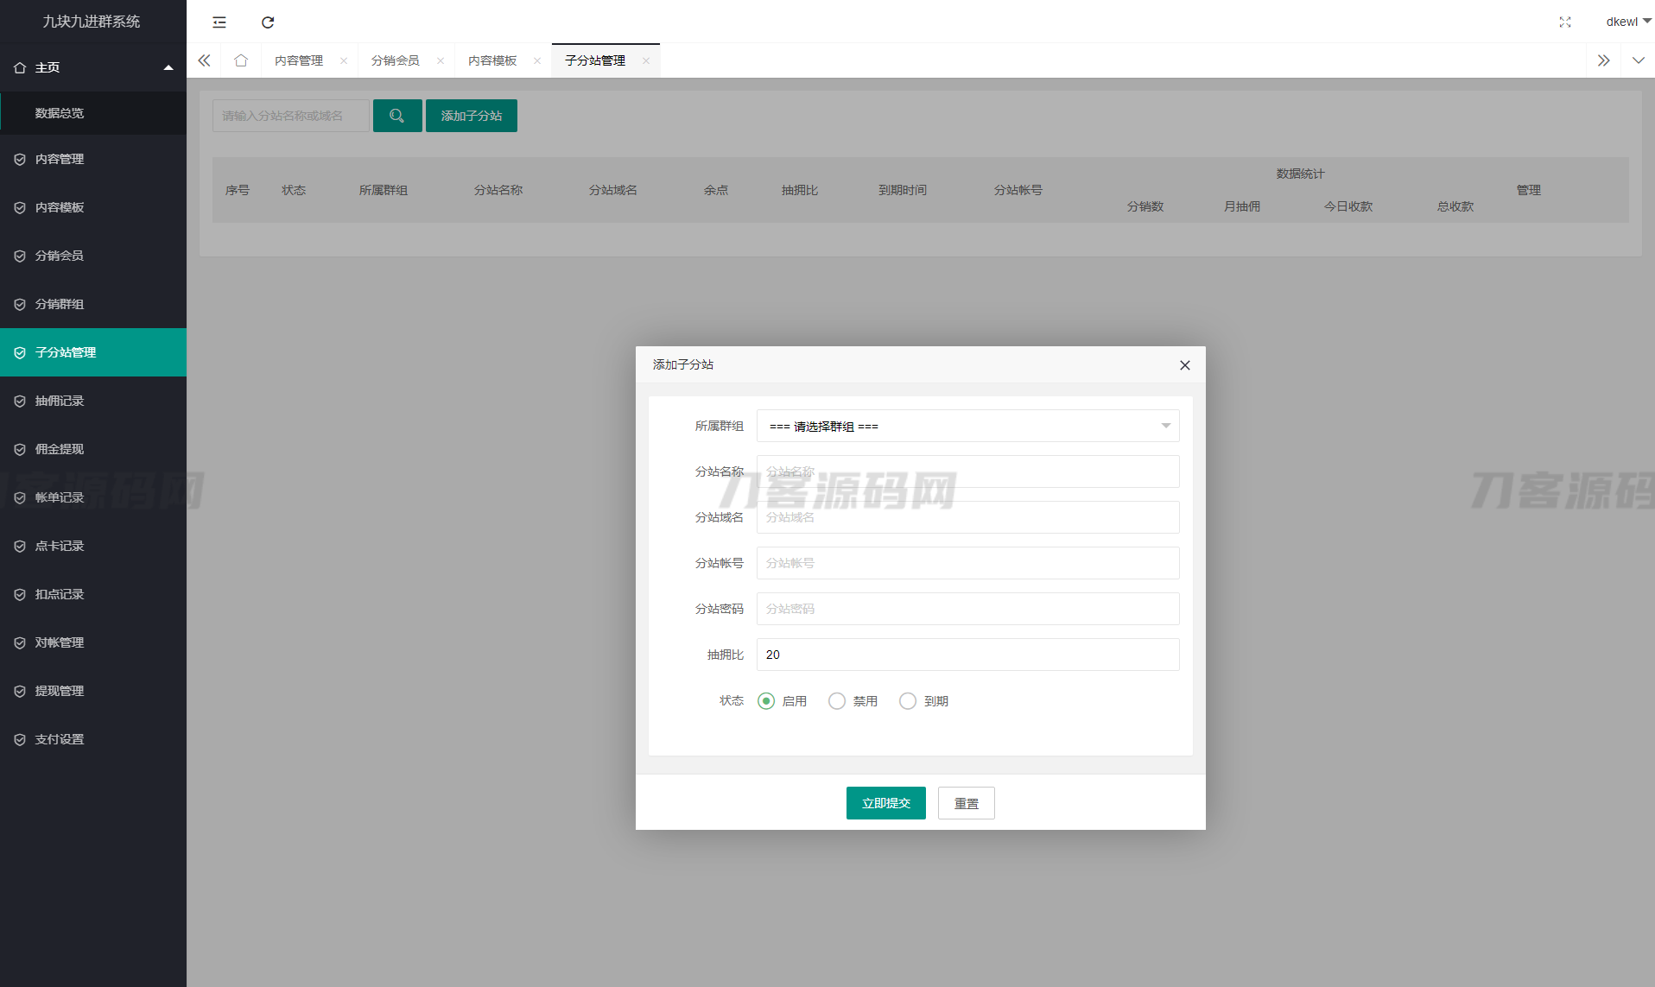The height and width of the screenshot is (987, 1655).
Task: Open 扣点记录 in the sidebar
Action: (x=93, y=594)
